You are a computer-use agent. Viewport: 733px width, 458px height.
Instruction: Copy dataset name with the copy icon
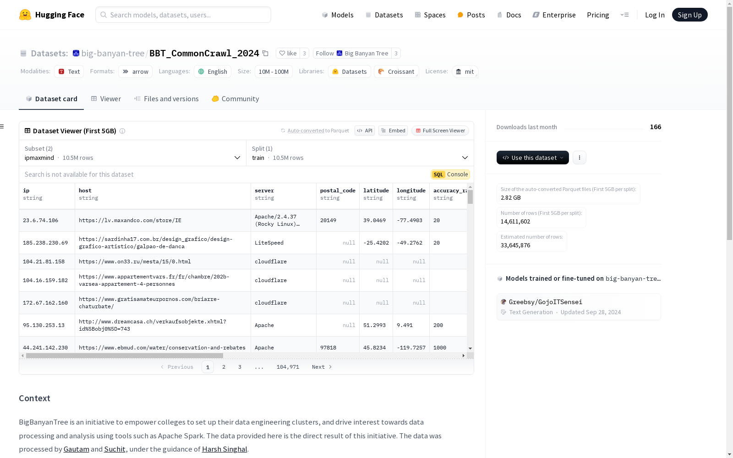(265, 53)
